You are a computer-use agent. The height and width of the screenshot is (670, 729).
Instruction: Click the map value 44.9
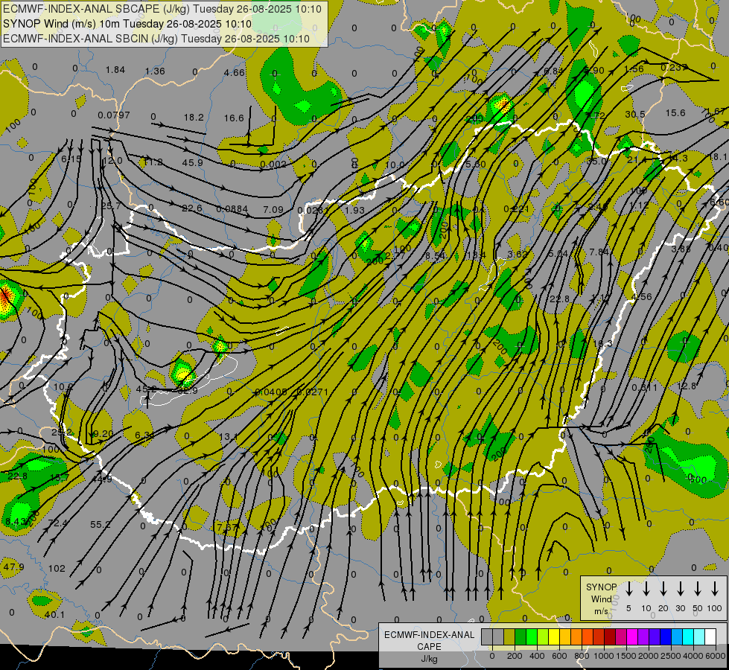102,479
